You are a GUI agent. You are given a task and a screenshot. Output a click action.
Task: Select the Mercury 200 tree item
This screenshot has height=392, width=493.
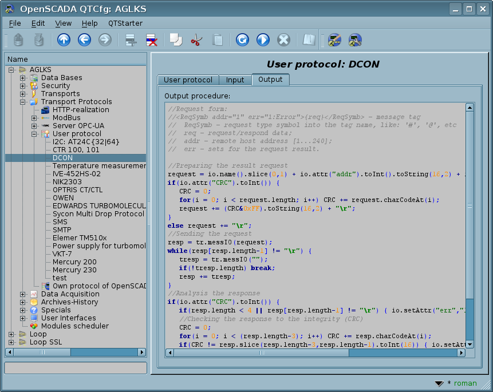click(x=74, y=262)
